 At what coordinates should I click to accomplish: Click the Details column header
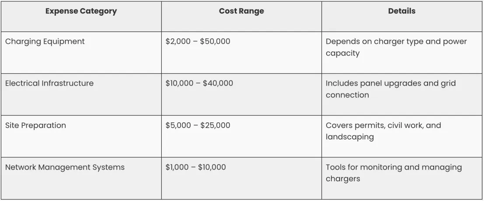[401, 11]
